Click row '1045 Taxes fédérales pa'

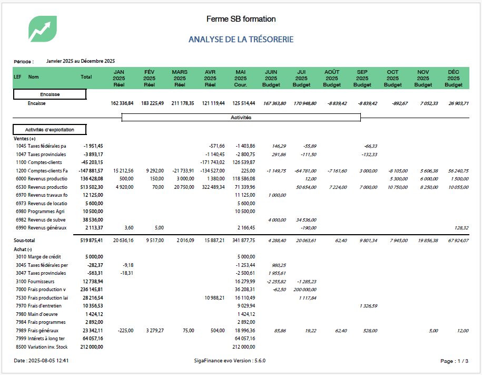click(241, 146)
